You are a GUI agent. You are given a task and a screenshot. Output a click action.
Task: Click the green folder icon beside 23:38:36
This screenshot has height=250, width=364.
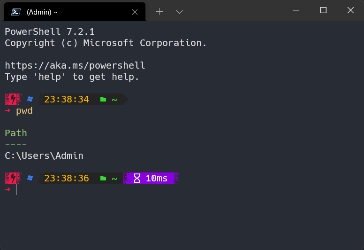[103, 179]
